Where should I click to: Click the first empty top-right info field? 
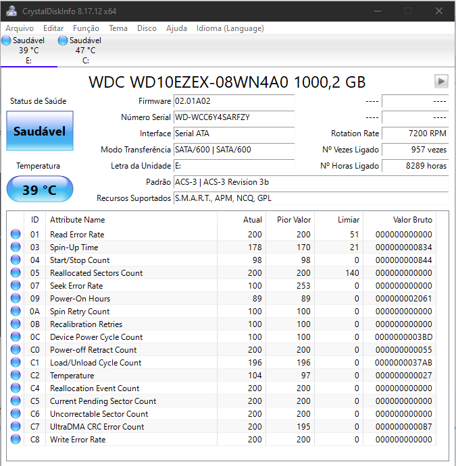(x=415, y=101)
